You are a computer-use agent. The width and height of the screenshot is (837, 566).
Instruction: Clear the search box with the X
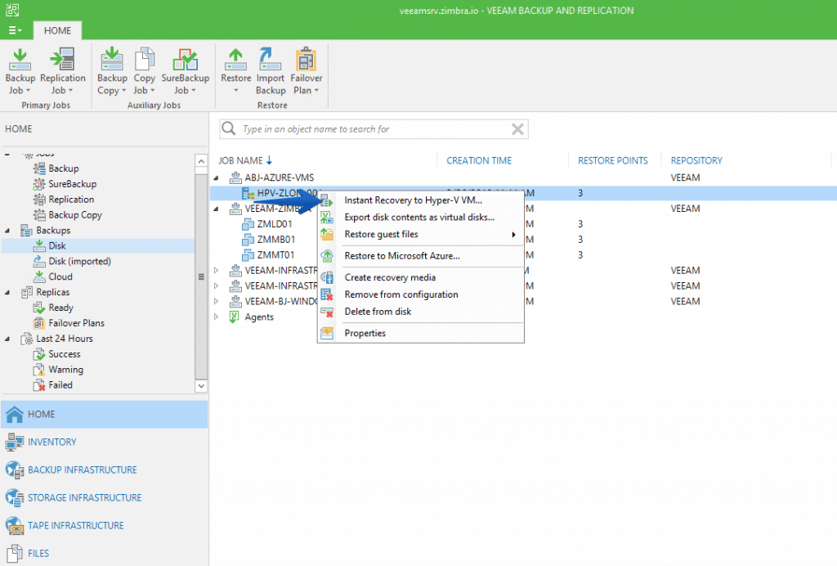(x=517, y=128)
